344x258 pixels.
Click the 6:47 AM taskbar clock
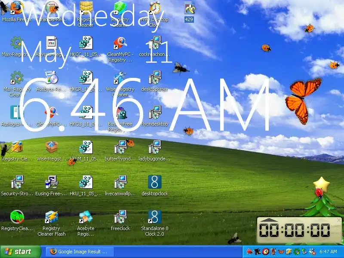tap(329, 252)
